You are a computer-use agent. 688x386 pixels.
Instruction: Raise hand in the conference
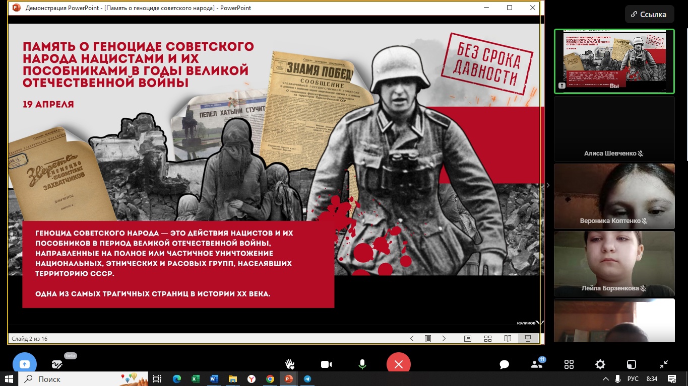[x=290, y=364]
